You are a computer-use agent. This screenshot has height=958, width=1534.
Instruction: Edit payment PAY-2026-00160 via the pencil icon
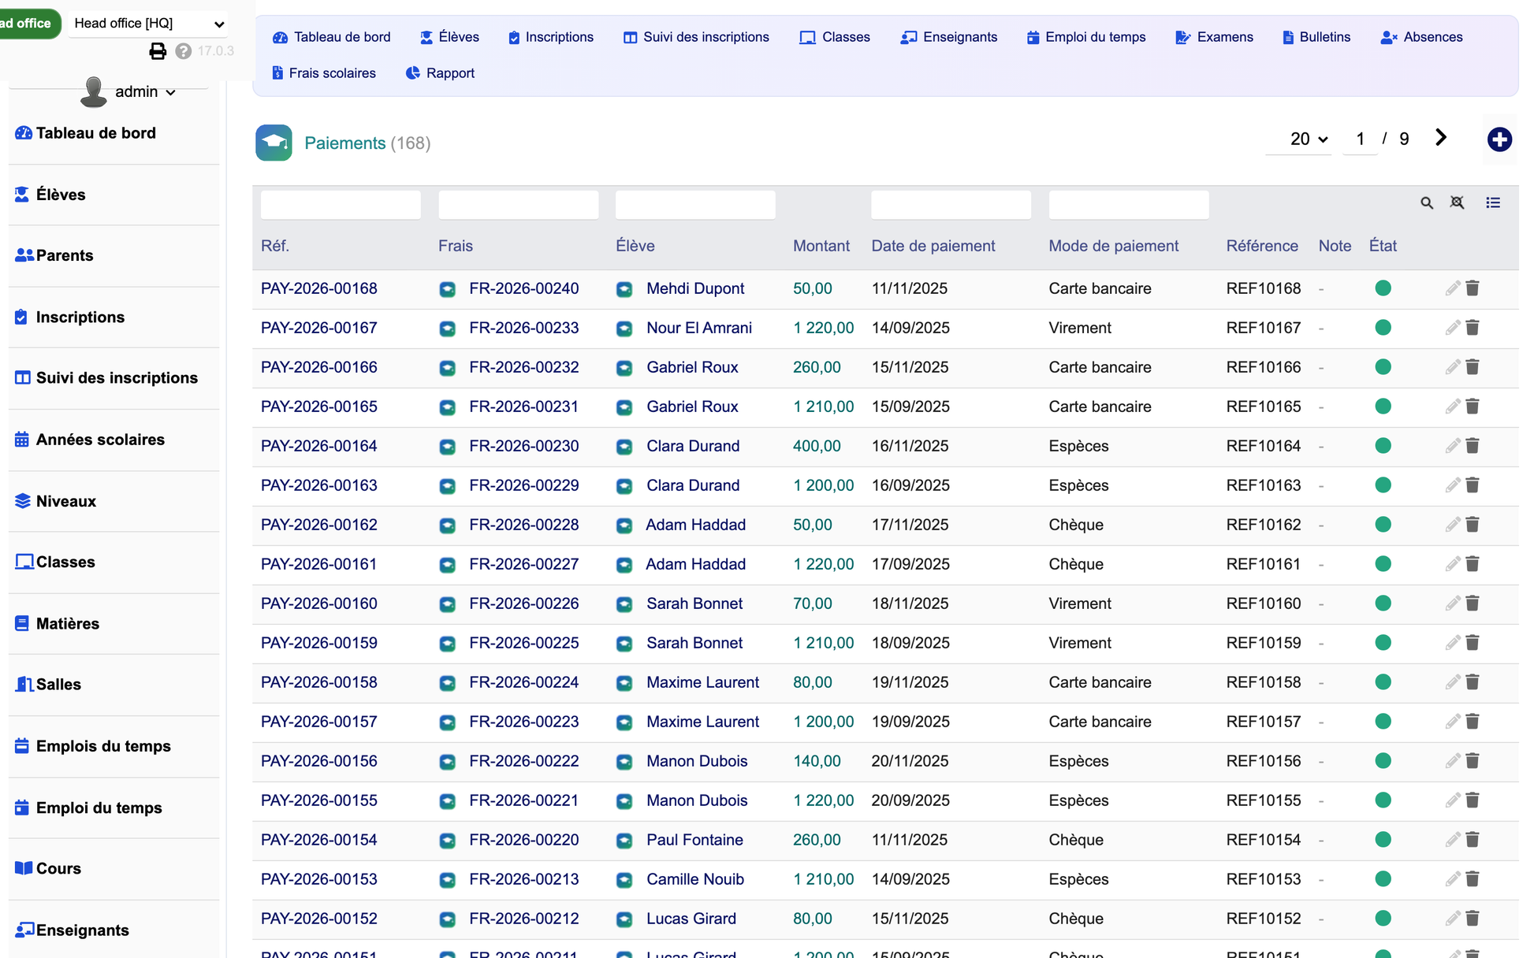point(1452,603)
